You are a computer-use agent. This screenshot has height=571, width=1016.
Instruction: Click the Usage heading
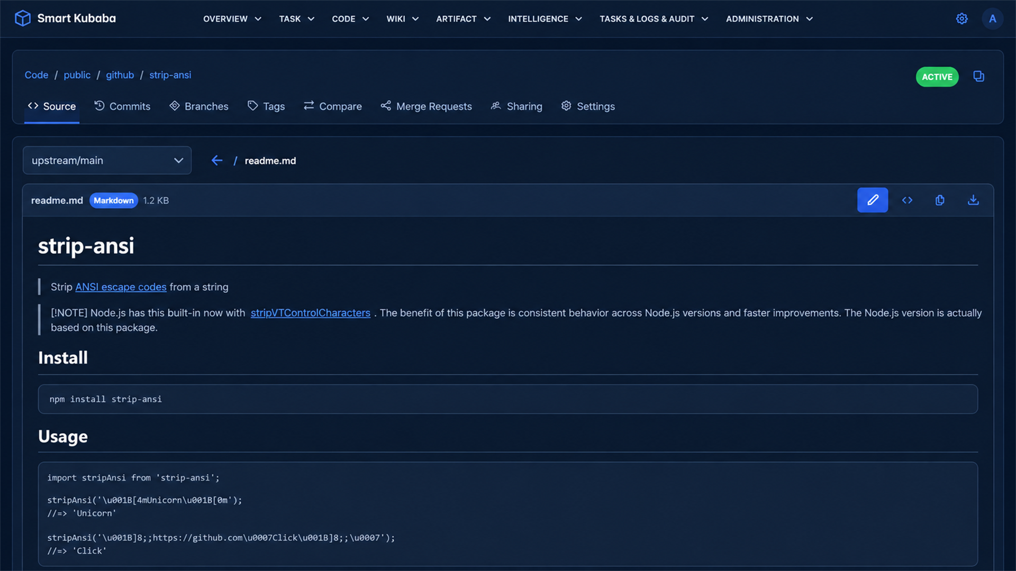(x=63, y=437)
